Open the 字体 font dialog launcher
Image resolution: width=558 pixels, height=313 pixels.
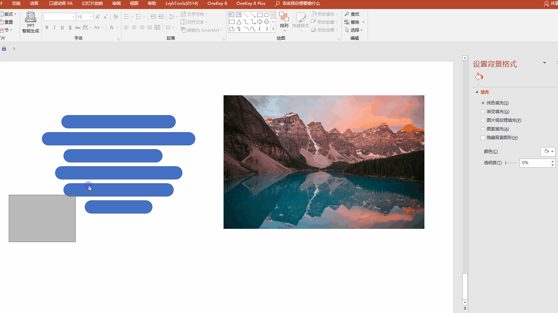pyautogui.click(x=118, y=39)
